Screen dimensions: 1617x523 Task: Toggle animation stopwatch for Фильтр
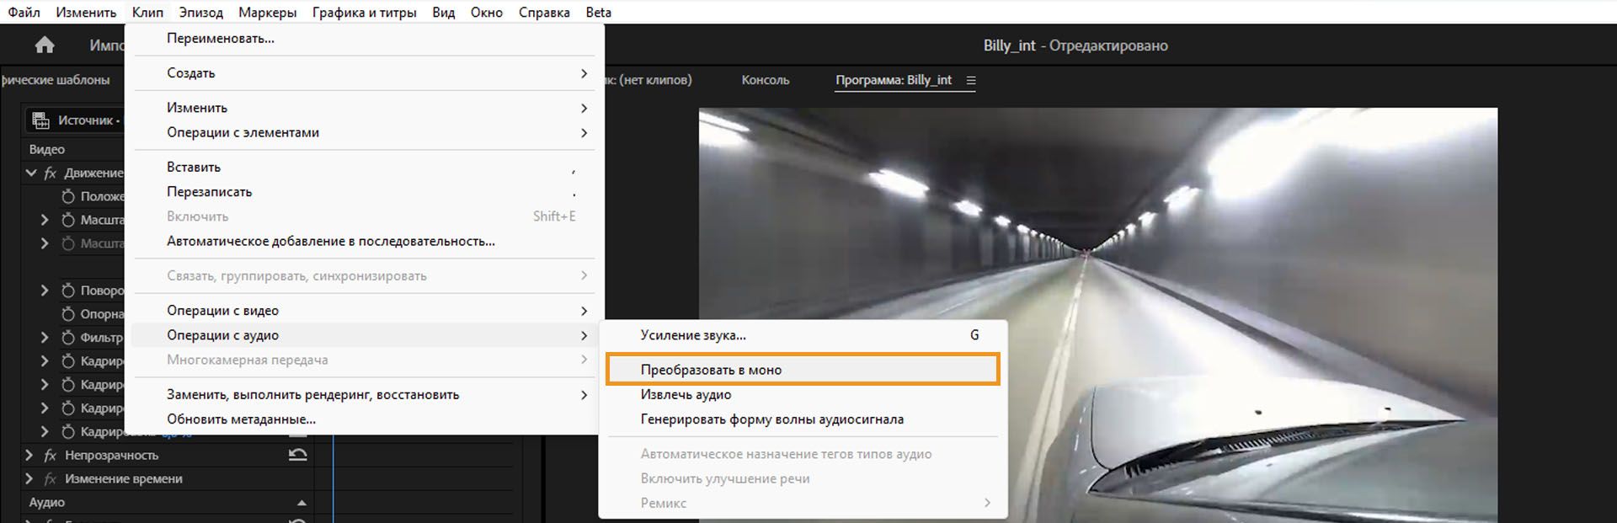click(x=68, y=338)
